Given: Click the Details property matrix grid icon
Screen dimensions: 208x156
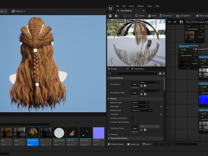Looking at the screenshot, I should click(x=160, y=74).
